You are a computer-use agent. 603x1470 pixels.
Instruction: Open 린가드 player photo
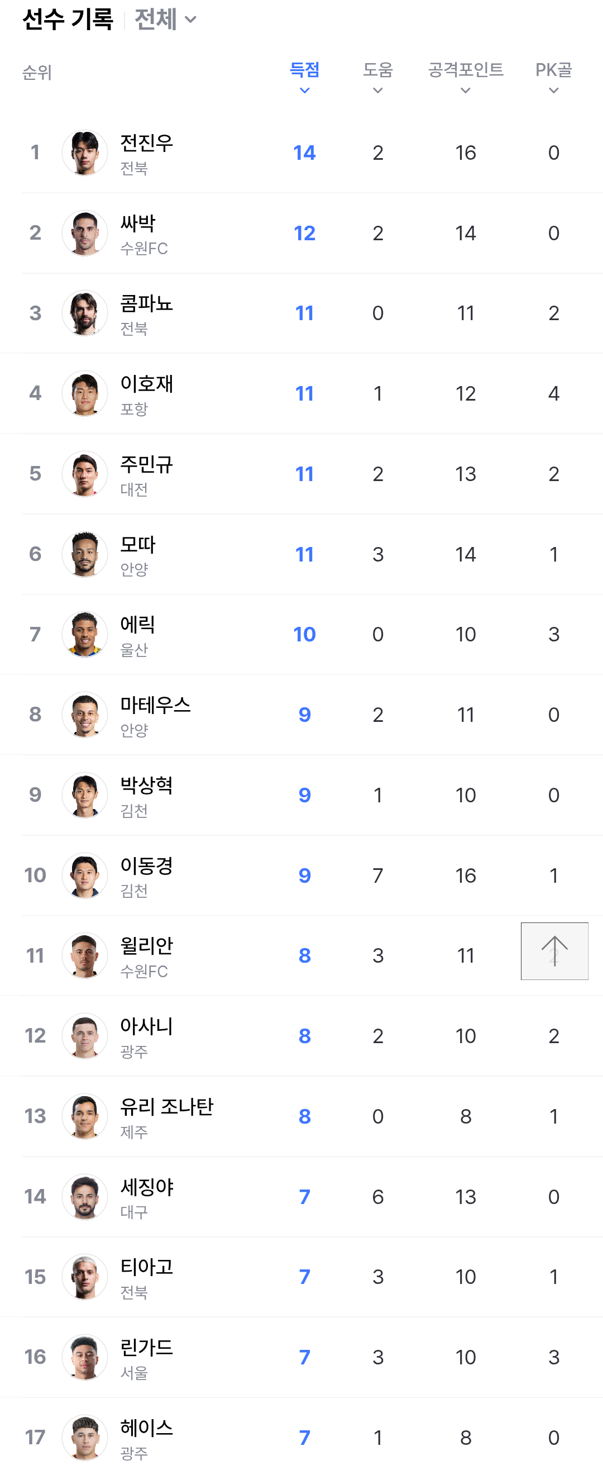click(x=84, y=1357)
